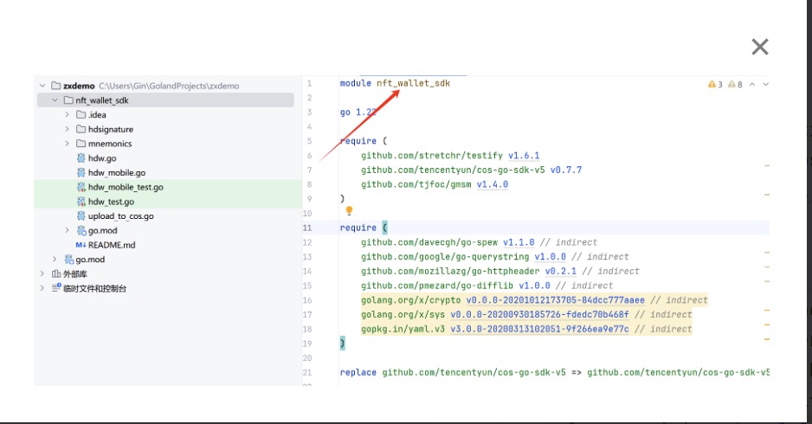Open hdw.go in the project tree

coord(101,158)
